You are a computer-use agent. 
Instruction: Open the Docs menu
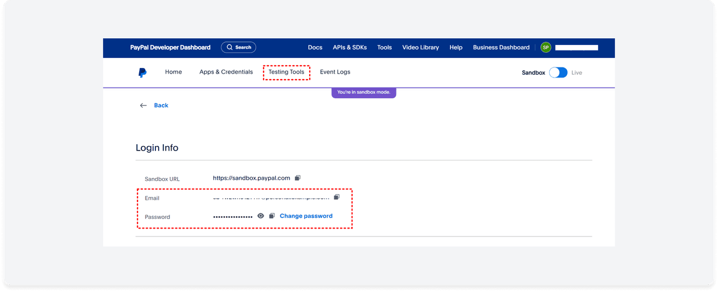tap(315, 48)
